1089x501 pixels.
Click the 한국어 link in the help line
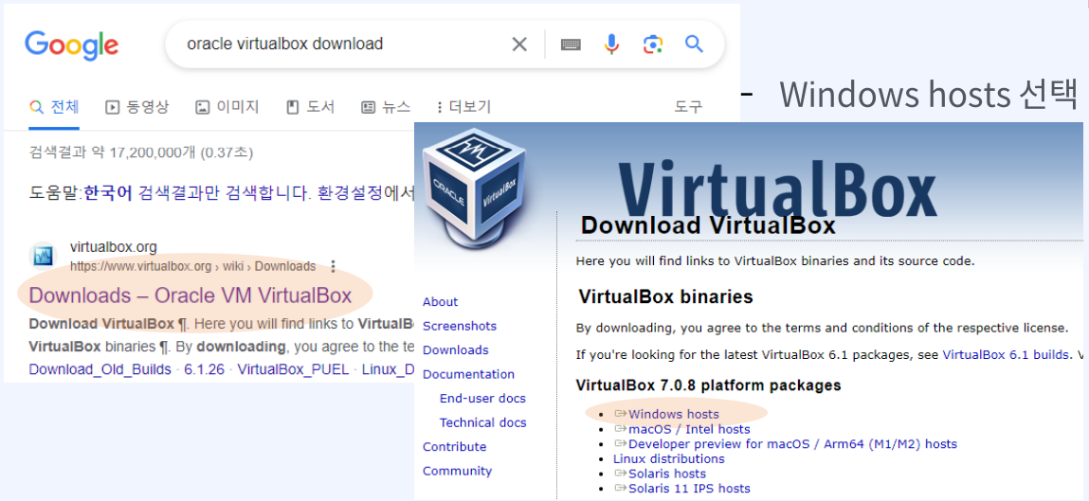click(x=108, y=193)
